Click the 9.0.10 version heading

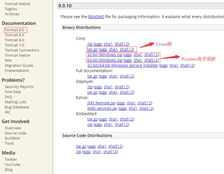pyautogui.click(x=65, y=6)
